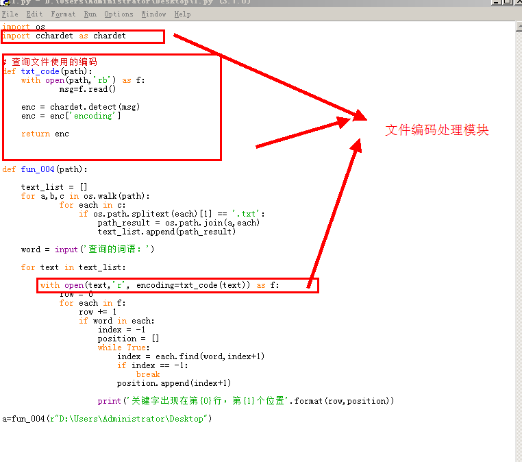Click the 'def txt_code(path):' line
The height and width of the screenshot is (462, 522).
point(47,71)
